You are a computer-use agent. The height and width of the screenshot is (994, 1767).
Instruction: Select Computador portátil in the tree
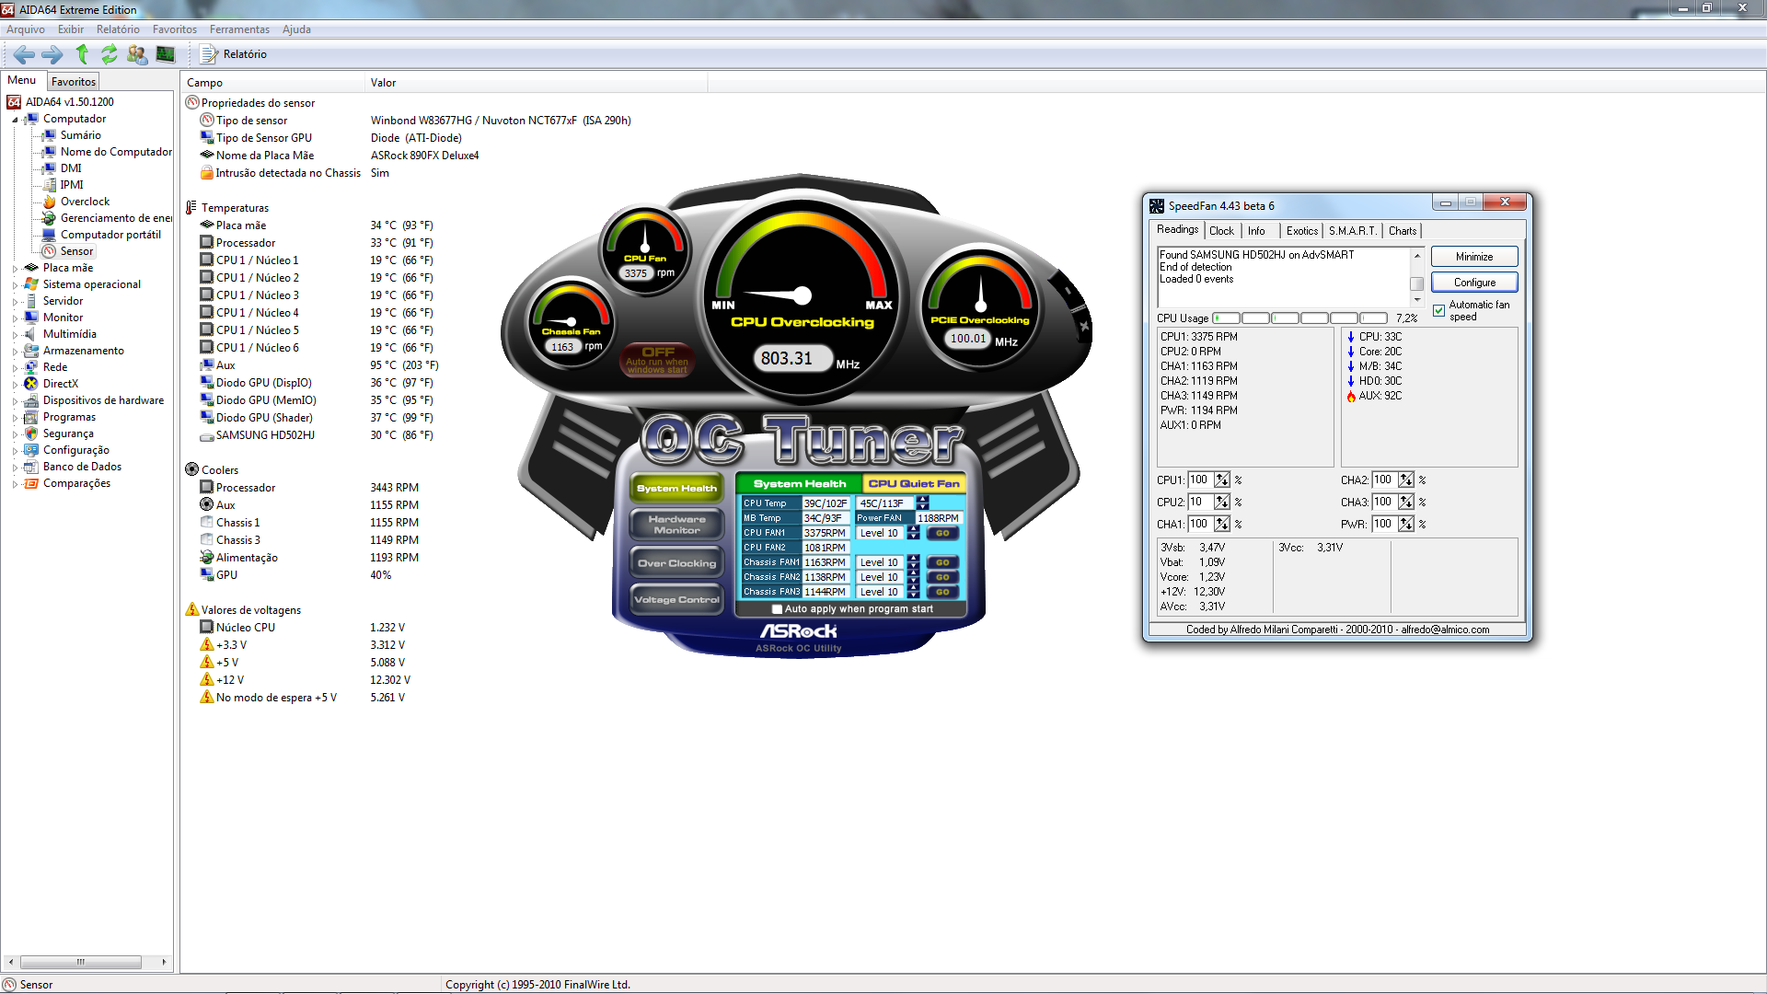tap(110, 235)
